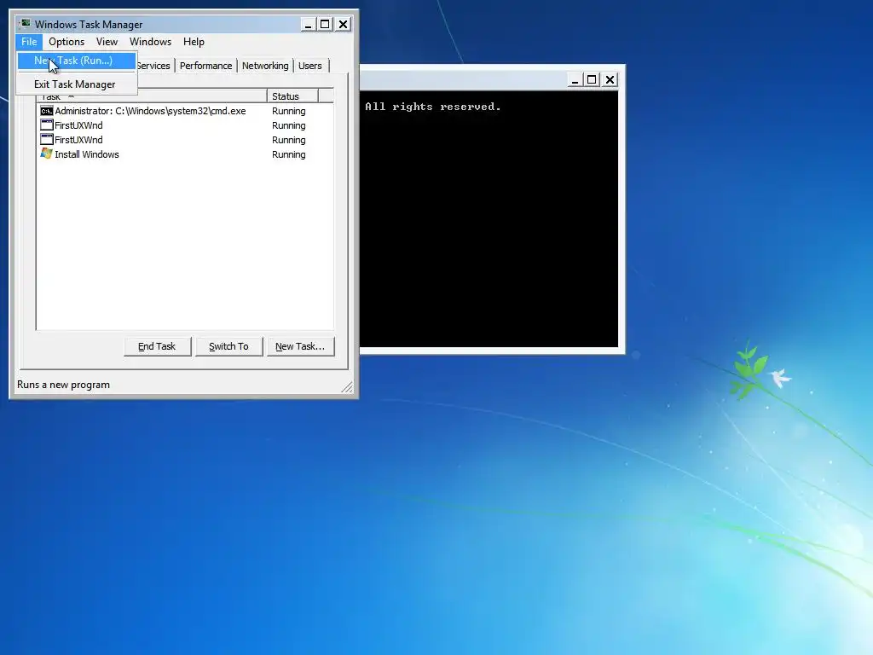Image resolution: width=873 pixels, height=655 pixels.
Task: Click Running status of Install Windows
Action: pos(288,154)
